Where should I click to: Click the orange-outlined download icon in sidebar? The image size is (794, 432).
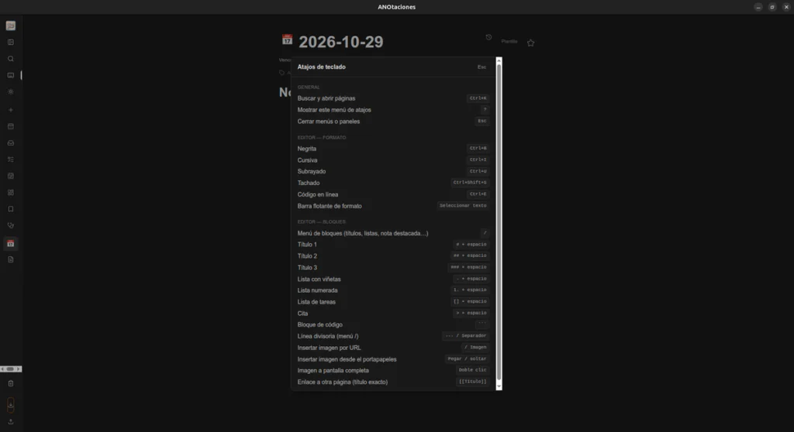(11, 404)
